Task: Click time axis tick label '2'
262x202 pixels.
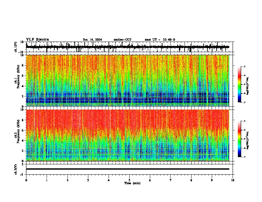Action: pyautogui.click(x=67, y=180)
